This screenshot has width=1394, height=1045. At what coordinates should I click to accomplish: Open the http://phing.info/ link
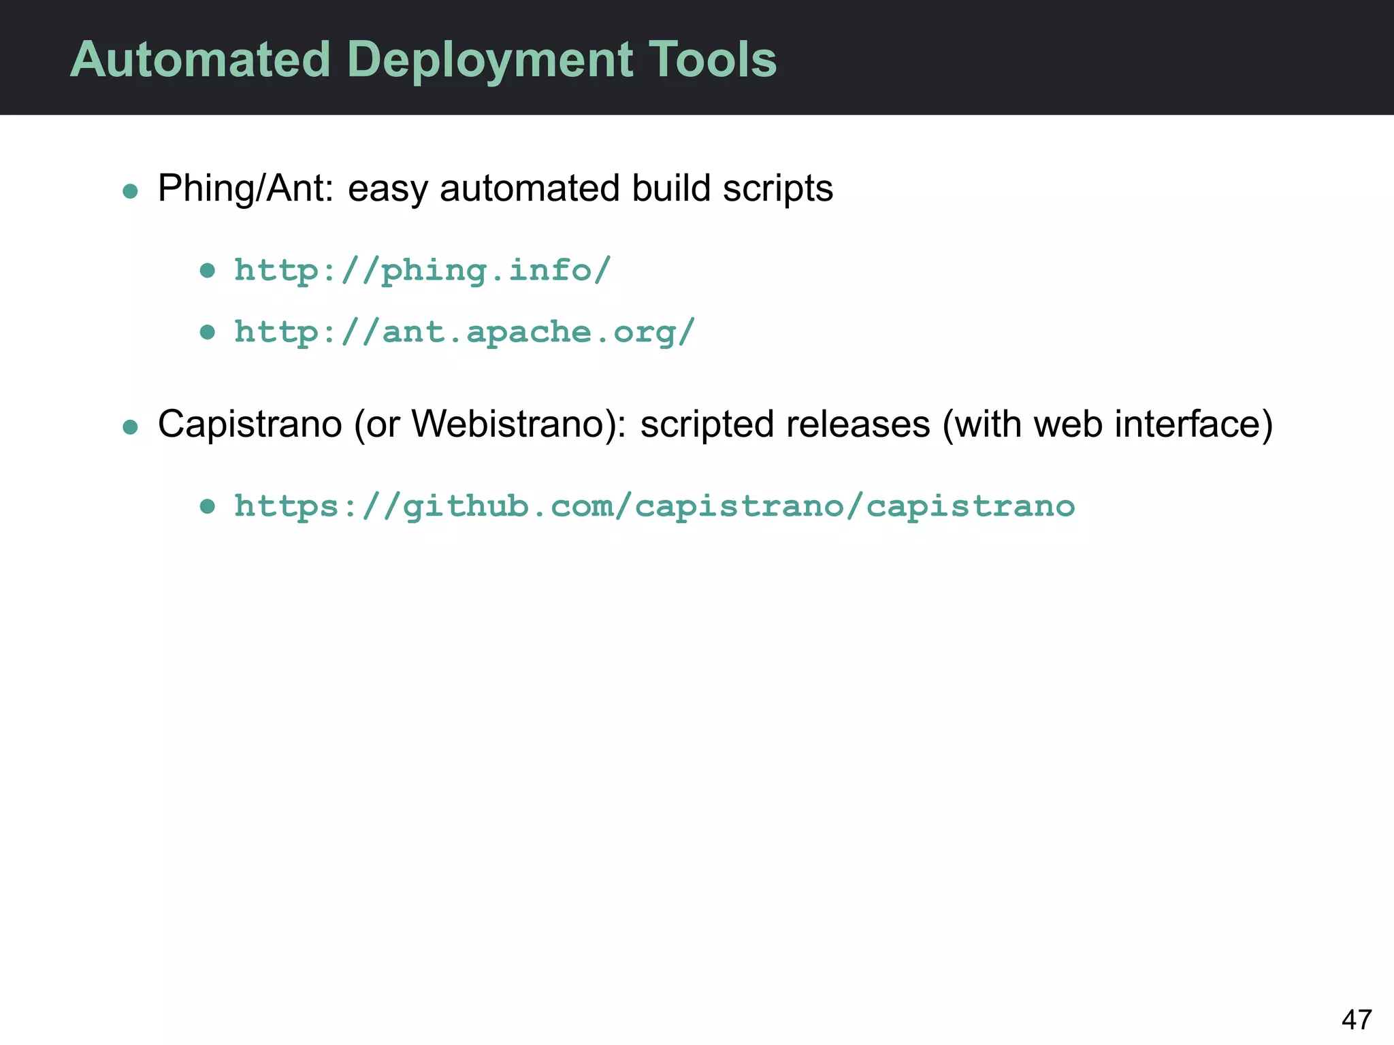tap(423, 271)
